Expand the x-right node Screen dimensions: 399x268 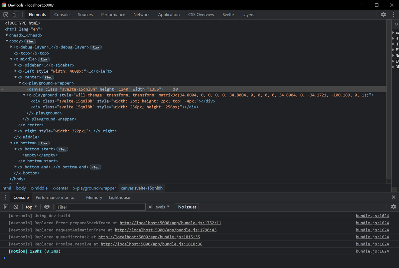point(16,131)
